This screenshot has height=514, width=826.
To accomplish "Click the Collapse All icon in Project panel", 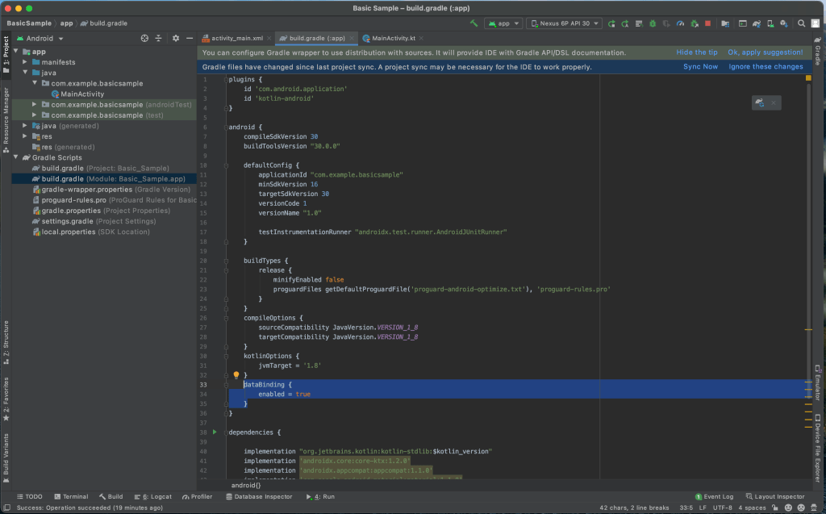I will point(159,38).
